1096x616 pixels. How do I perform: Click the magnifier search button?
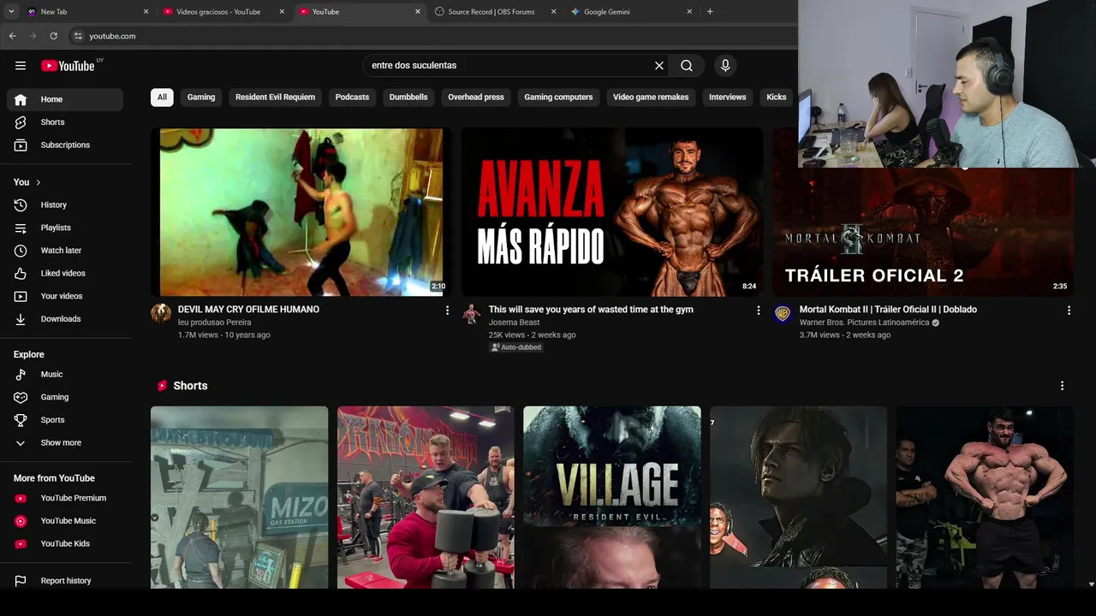(x=687, y=66)
